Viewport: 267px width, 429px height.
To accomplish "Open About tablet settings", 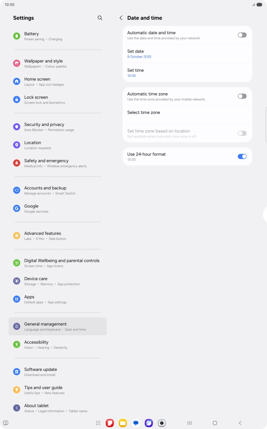I will 58,408.
